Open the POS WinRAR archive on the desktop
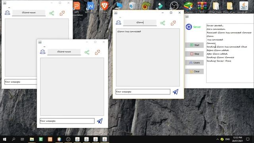 click(202, 7)
